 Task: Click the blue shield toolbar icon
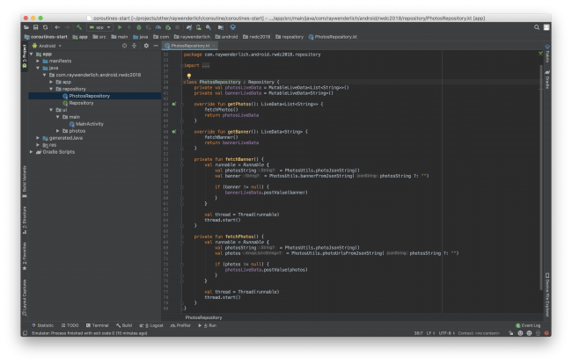pos(232,27)
